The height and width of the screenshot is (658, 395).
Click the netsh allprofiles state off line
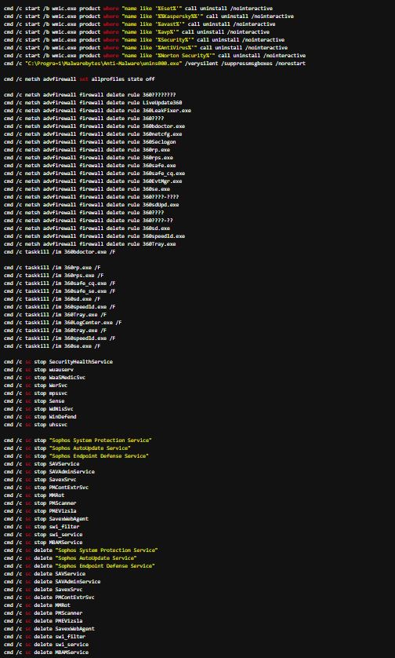pyautogui.click(x=80, y=79)
